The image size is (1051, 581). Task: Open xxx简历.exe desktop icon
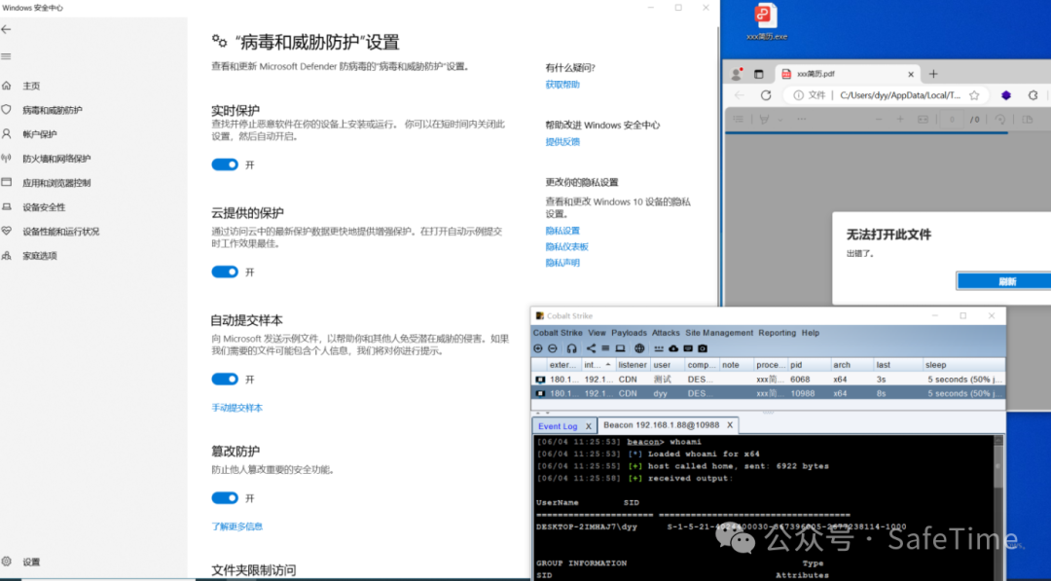pyautogui.click(x=766, y=22)
